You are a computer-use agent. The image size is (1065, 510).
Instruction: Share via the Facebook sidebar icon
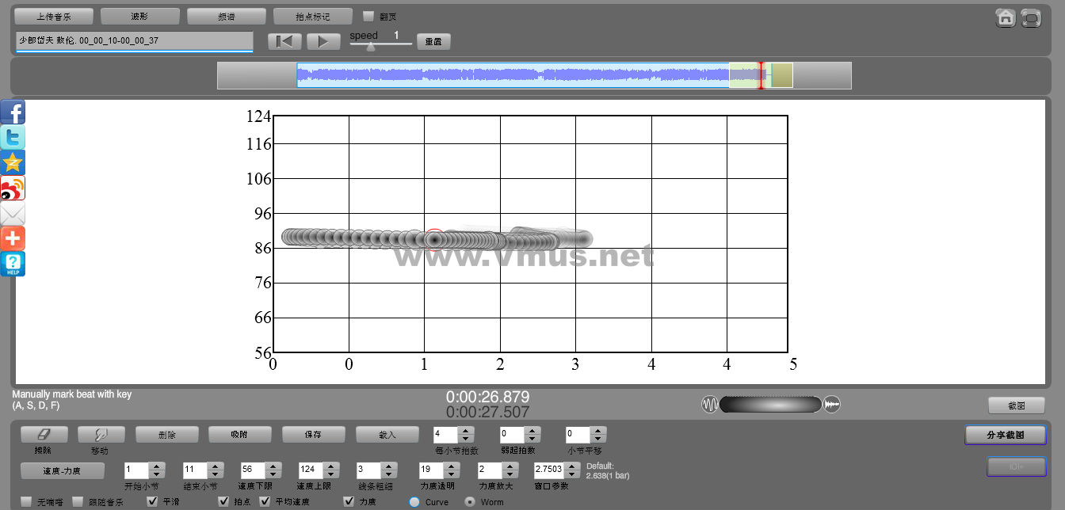[x=13, y=112]
